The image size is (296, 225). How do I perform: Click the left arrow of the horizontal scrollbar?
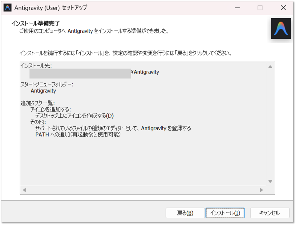25,190
